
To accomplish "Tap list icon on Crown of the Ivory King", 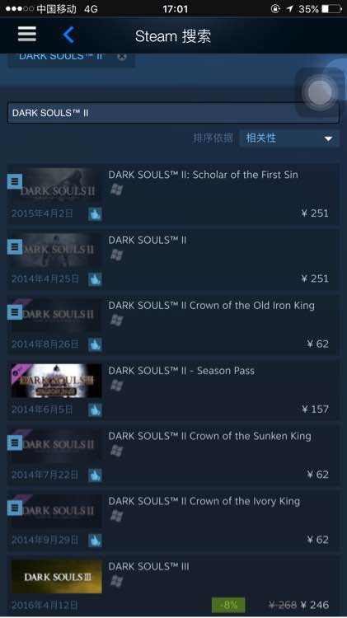I will tap(15, 508).
